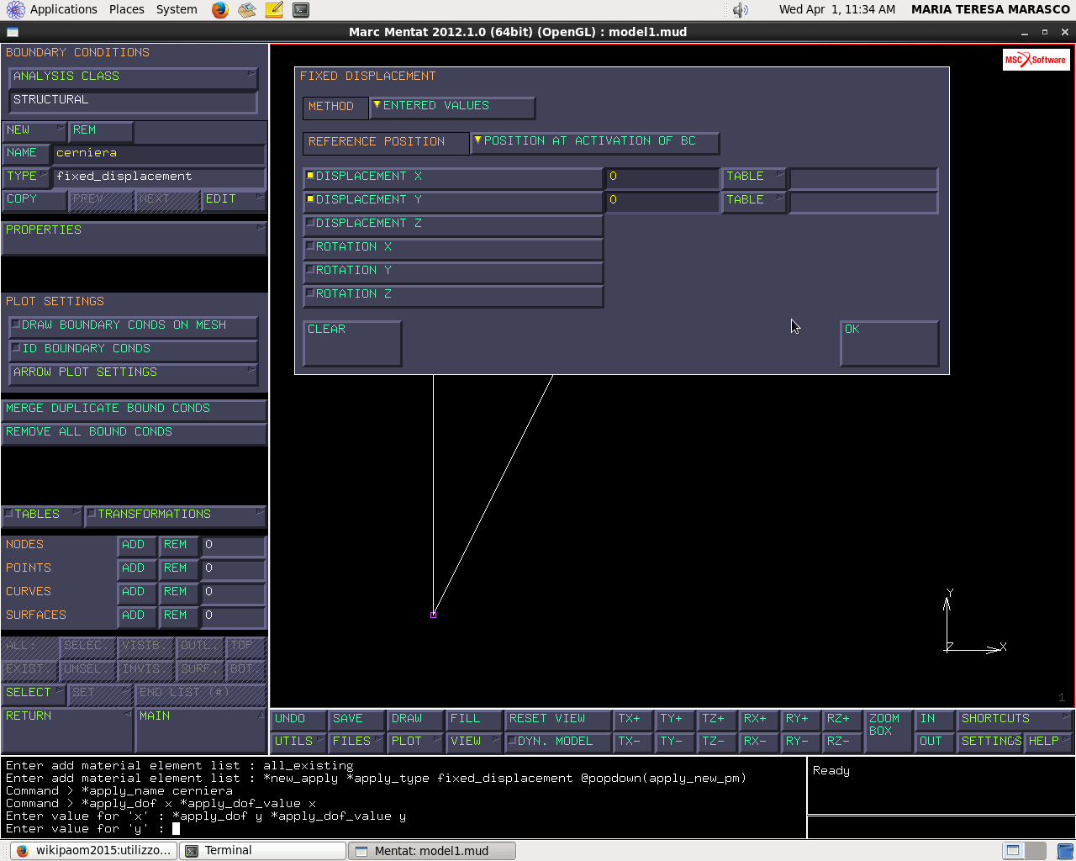Viewport: 1076px width, 861px height.
Task: Open Firefox from the top panel
Action: click(220, 10)
